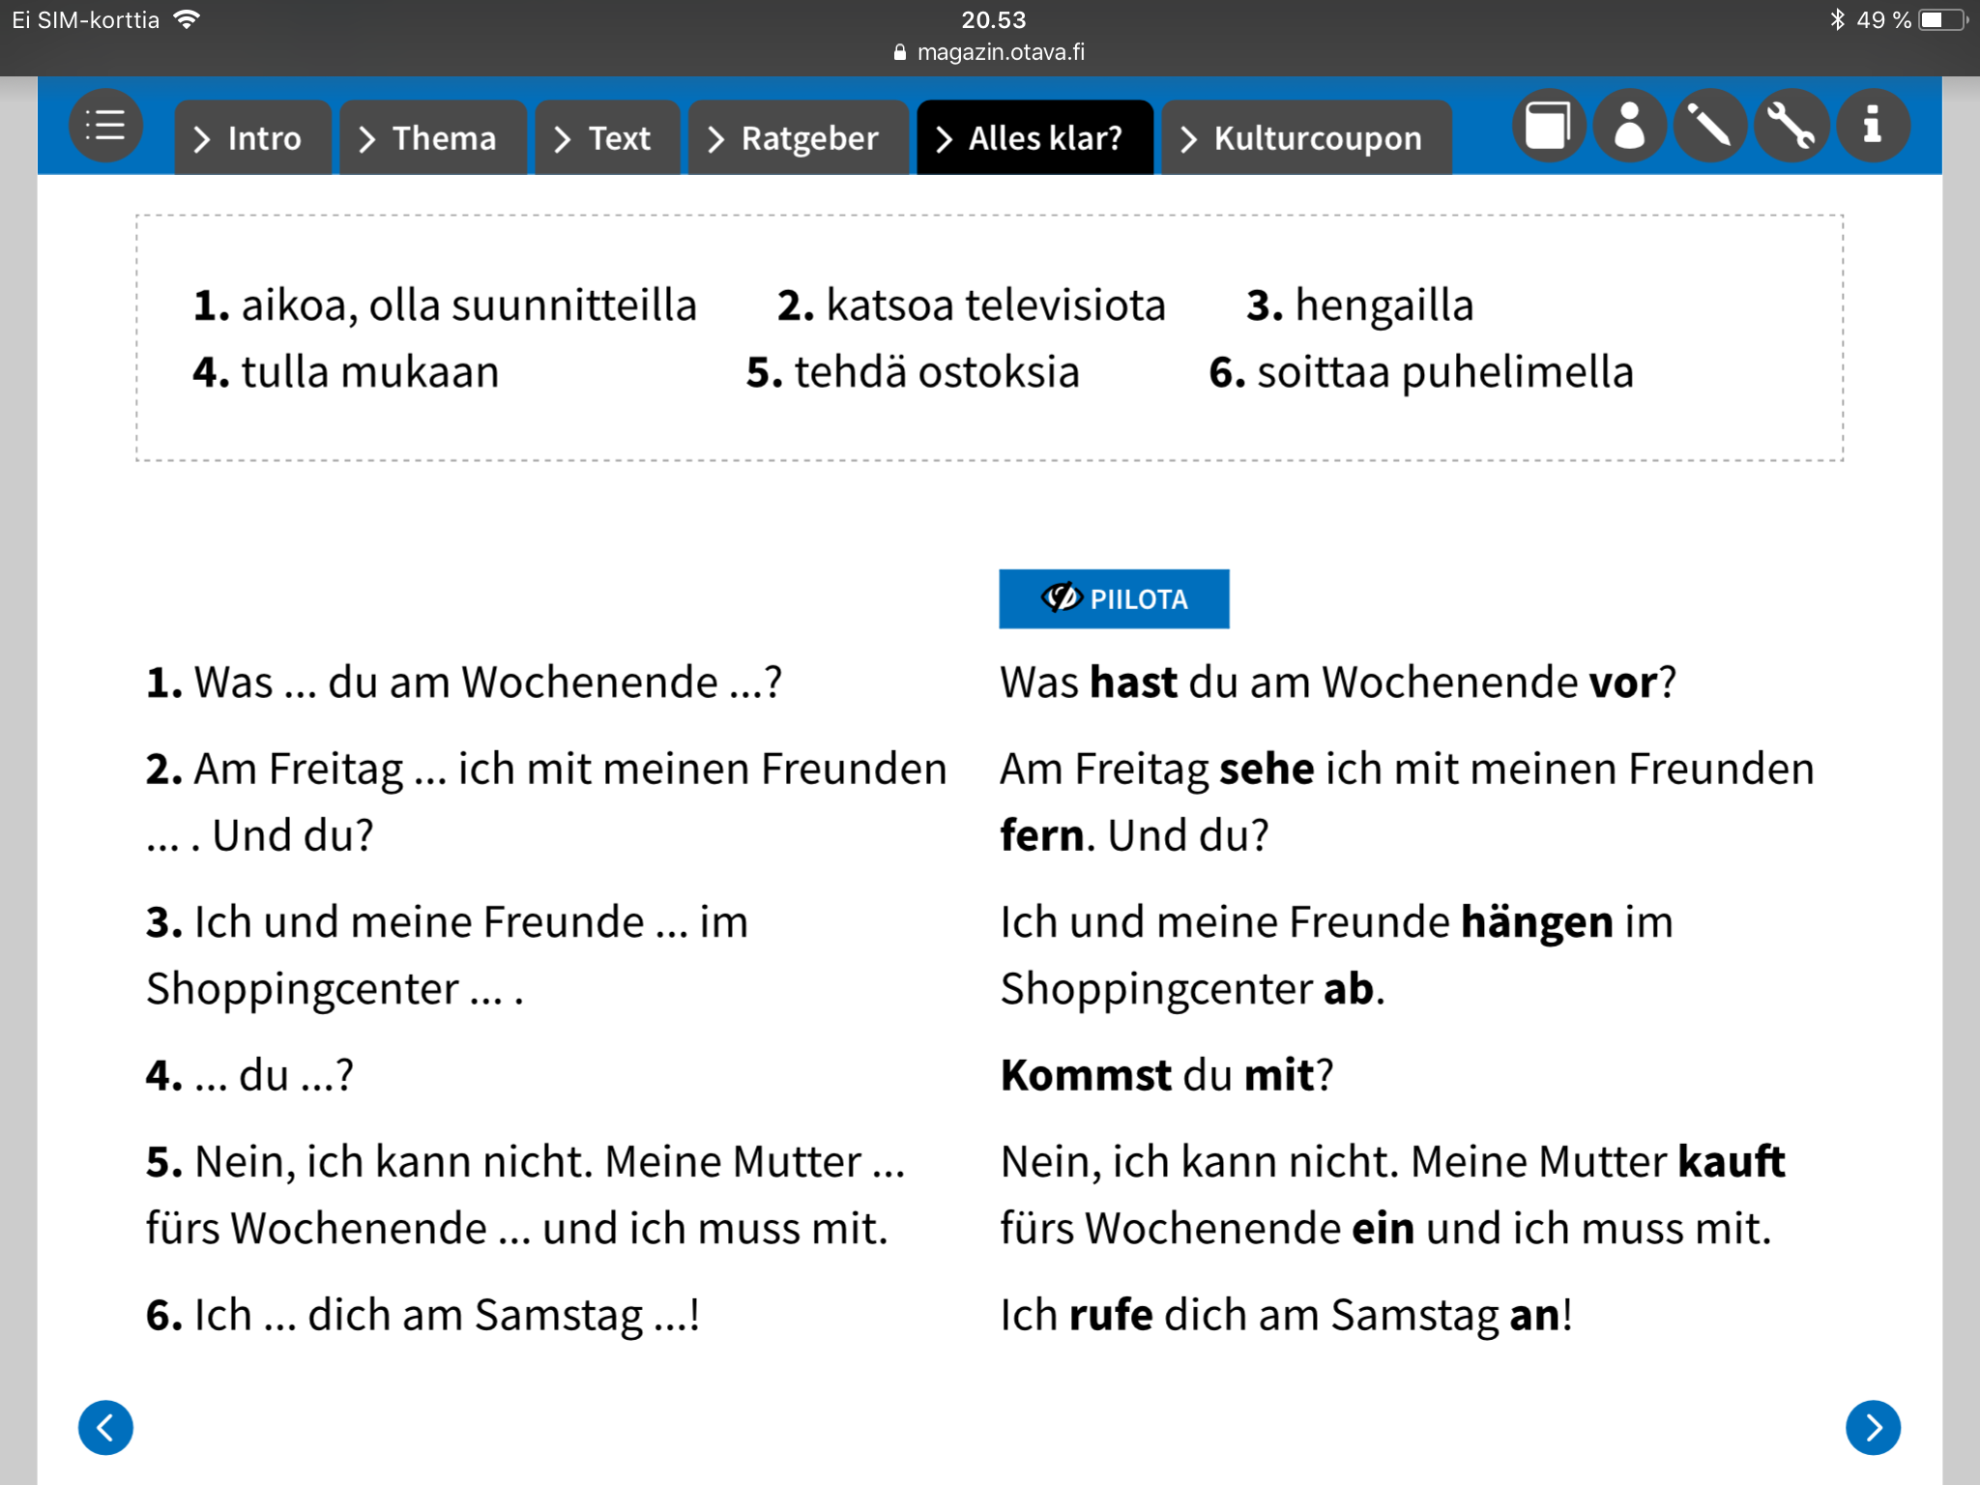
Task: Tap the magazin.otava.fi address bar
Action: point(990,52)
